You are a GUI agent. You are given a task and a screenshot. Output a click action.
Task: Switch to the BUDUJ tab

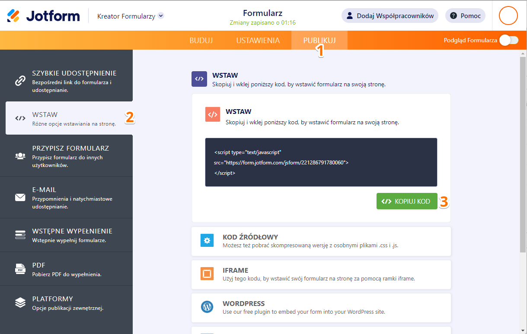pos(201,40)
